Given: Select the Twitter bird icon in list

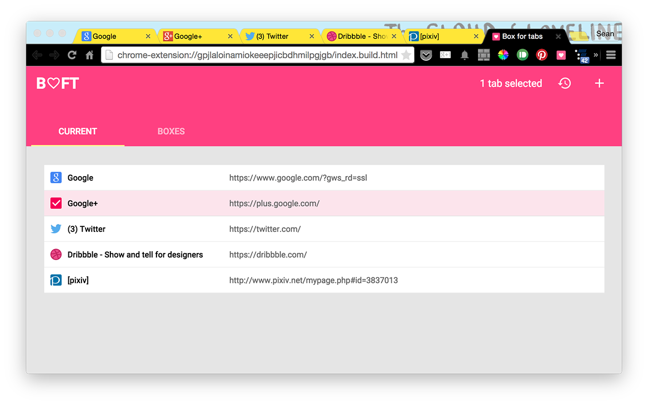Looking at the screenshot, I should (56, 229).
